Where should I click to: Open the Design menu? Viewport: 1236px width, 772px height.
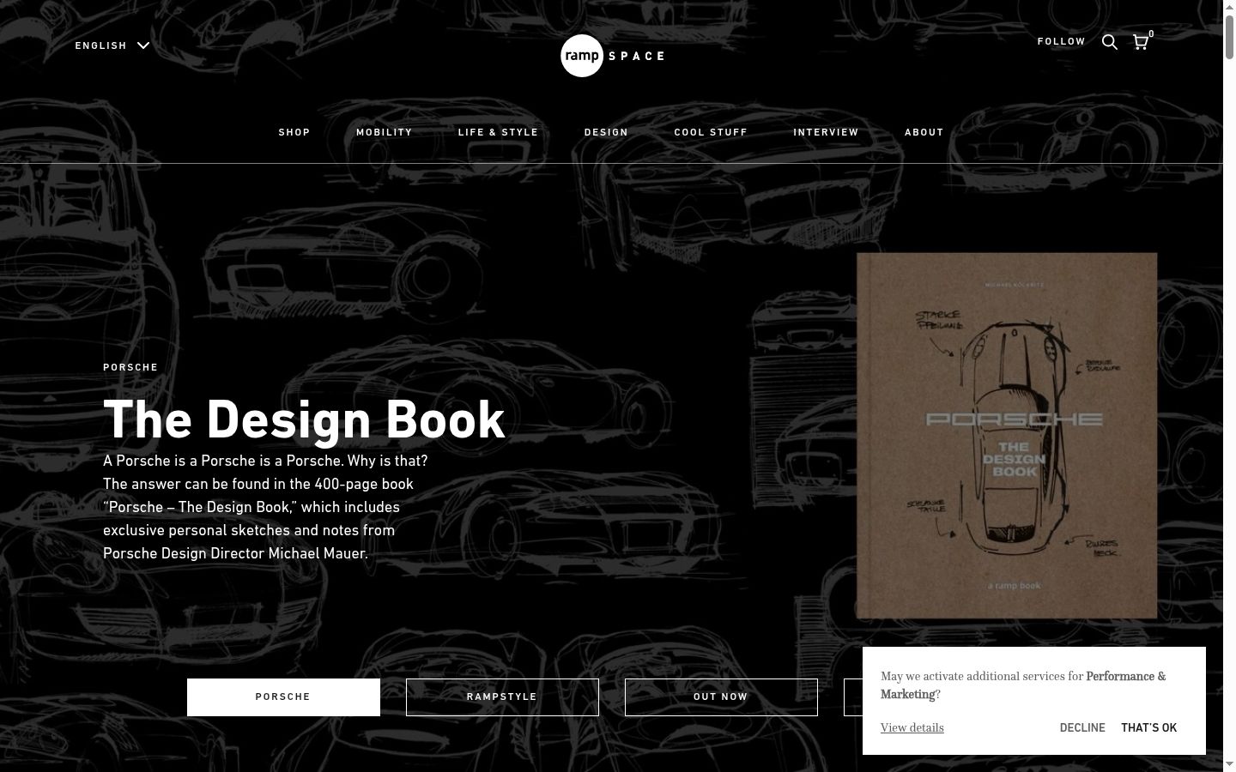tap(606, 132)
